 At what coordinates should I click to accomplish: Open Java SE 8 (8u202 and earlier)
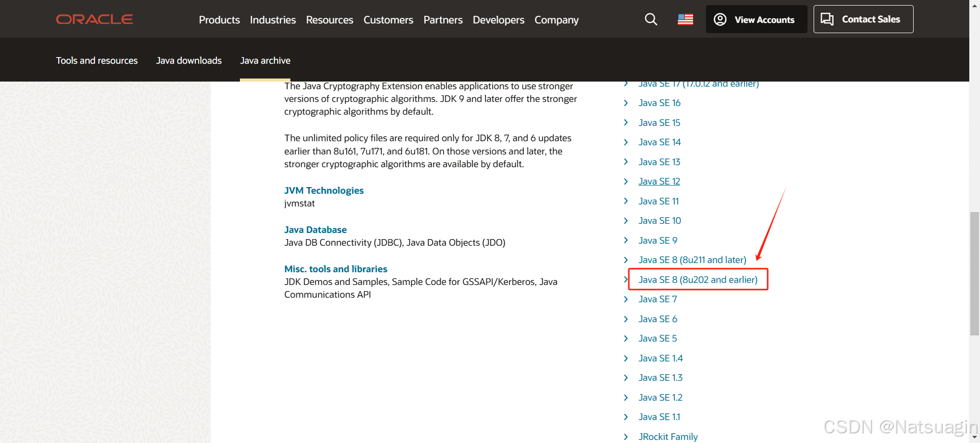(x=698, y=280)
